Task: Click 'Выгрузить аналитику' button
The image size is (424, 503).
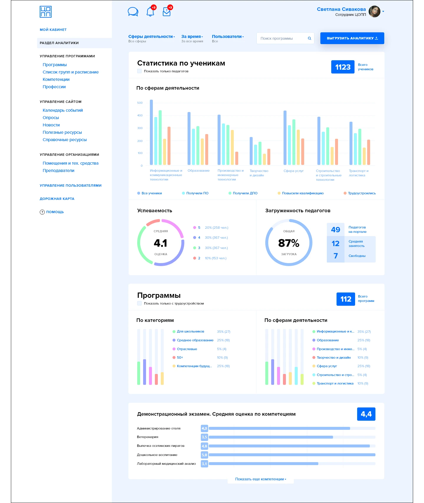Action: tap(352, 38)
